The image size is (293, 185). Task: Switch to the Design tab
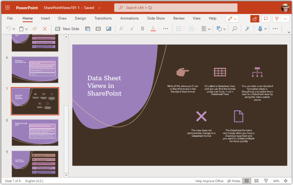point(80,18)
